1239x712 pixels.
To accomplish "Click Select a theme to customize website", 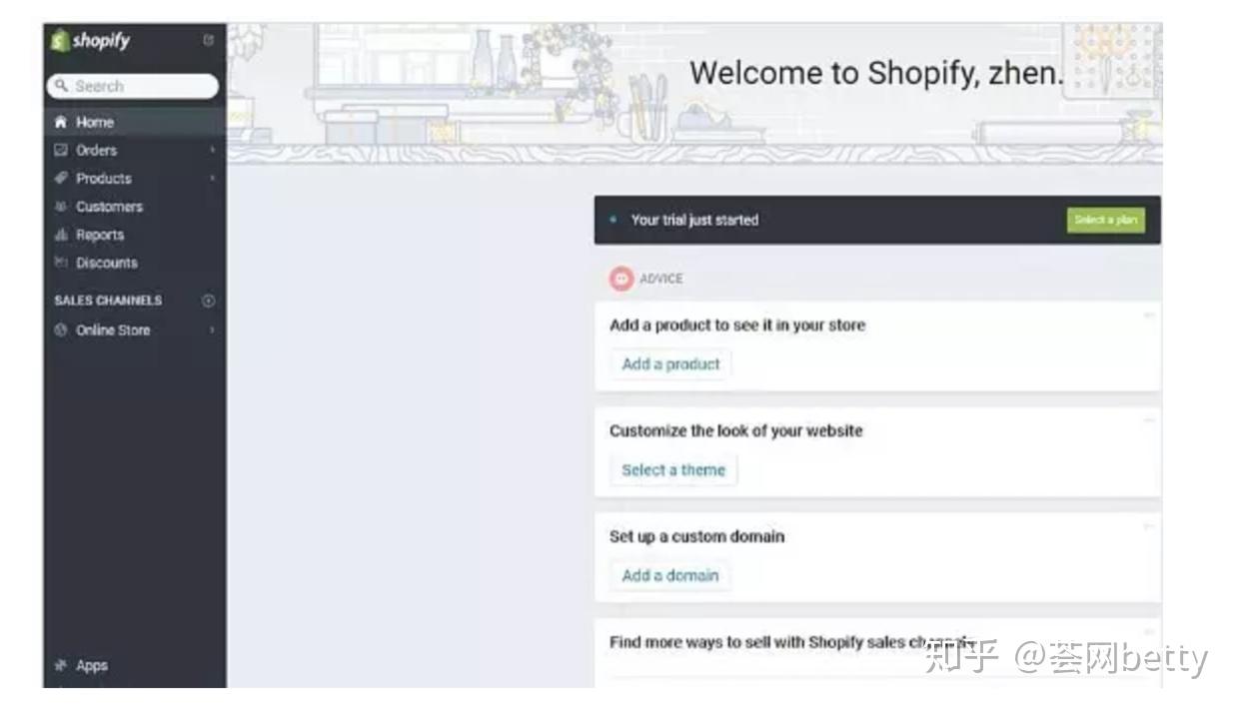I will tap(673, 469).
